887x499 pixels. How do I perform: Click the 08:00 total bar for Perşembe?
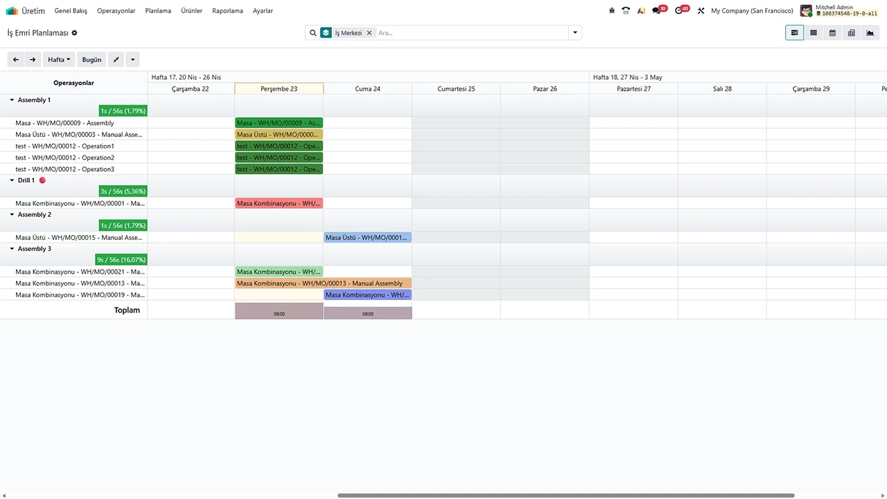point(279,310)
